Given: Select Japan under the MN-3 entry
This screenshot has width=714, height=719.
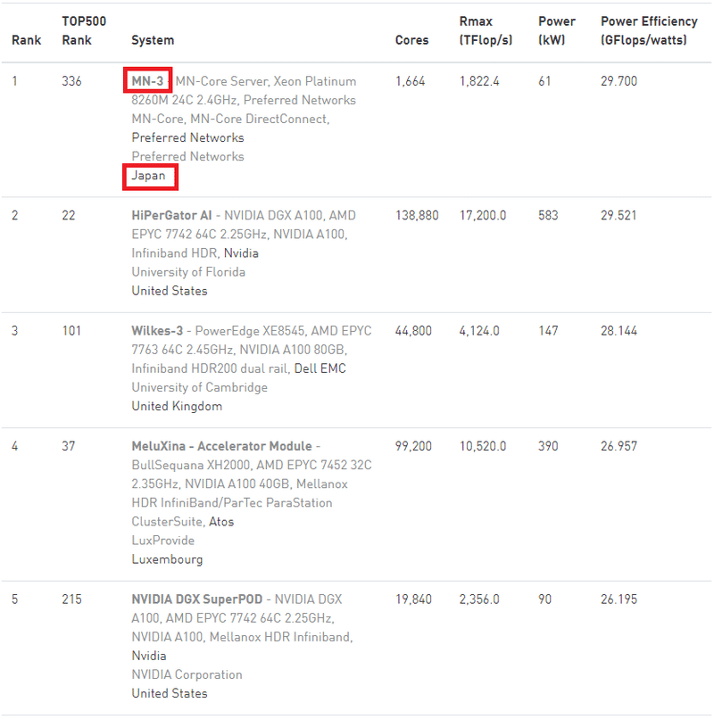Looking at the screenshot, I should coord(148,176).
